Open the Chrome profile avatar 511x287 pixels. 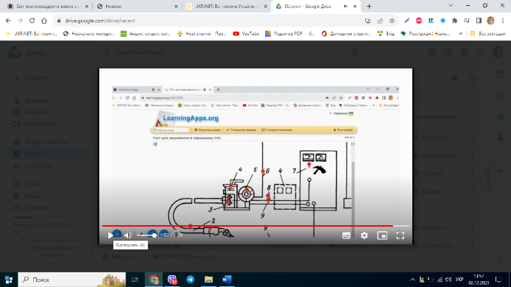pos(490,21)
